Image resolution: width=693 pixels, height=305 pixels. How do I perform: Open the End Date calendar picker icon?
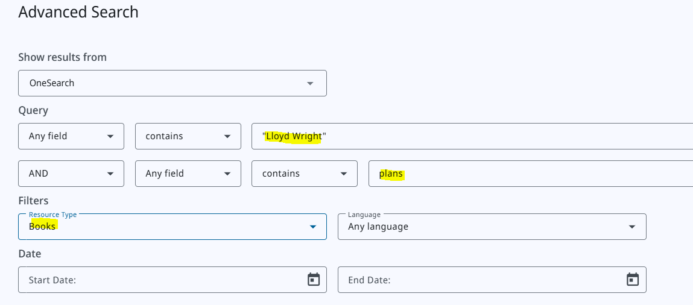click(x=633, y=280)
